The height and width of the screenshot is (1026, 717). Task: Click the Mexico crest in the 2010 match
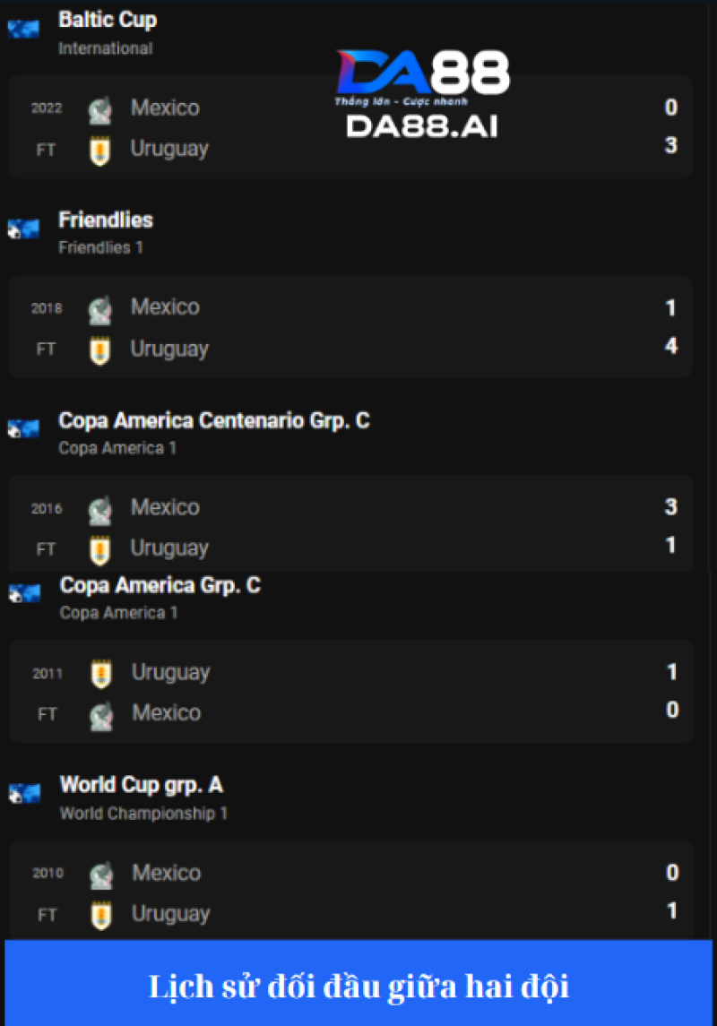tap(101, 875)
